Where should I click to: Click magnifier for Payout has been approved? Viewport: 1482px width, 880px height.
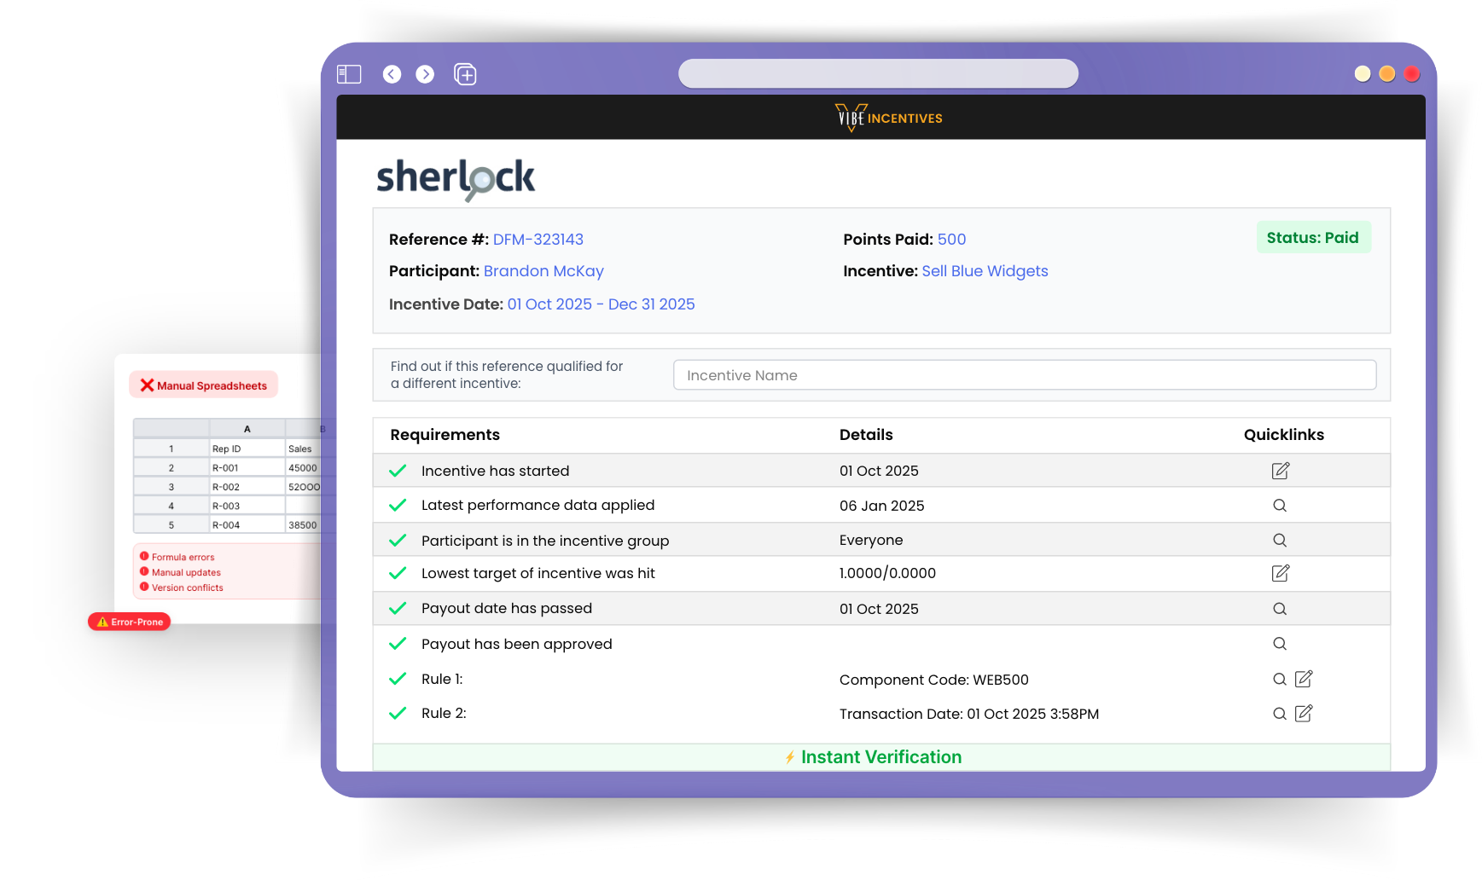pyautogui.click(x=1280, y=644)
